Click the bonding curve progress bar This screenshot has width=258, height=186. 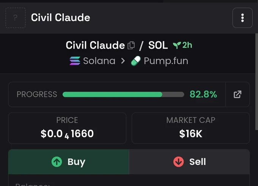tap(123, 95)
